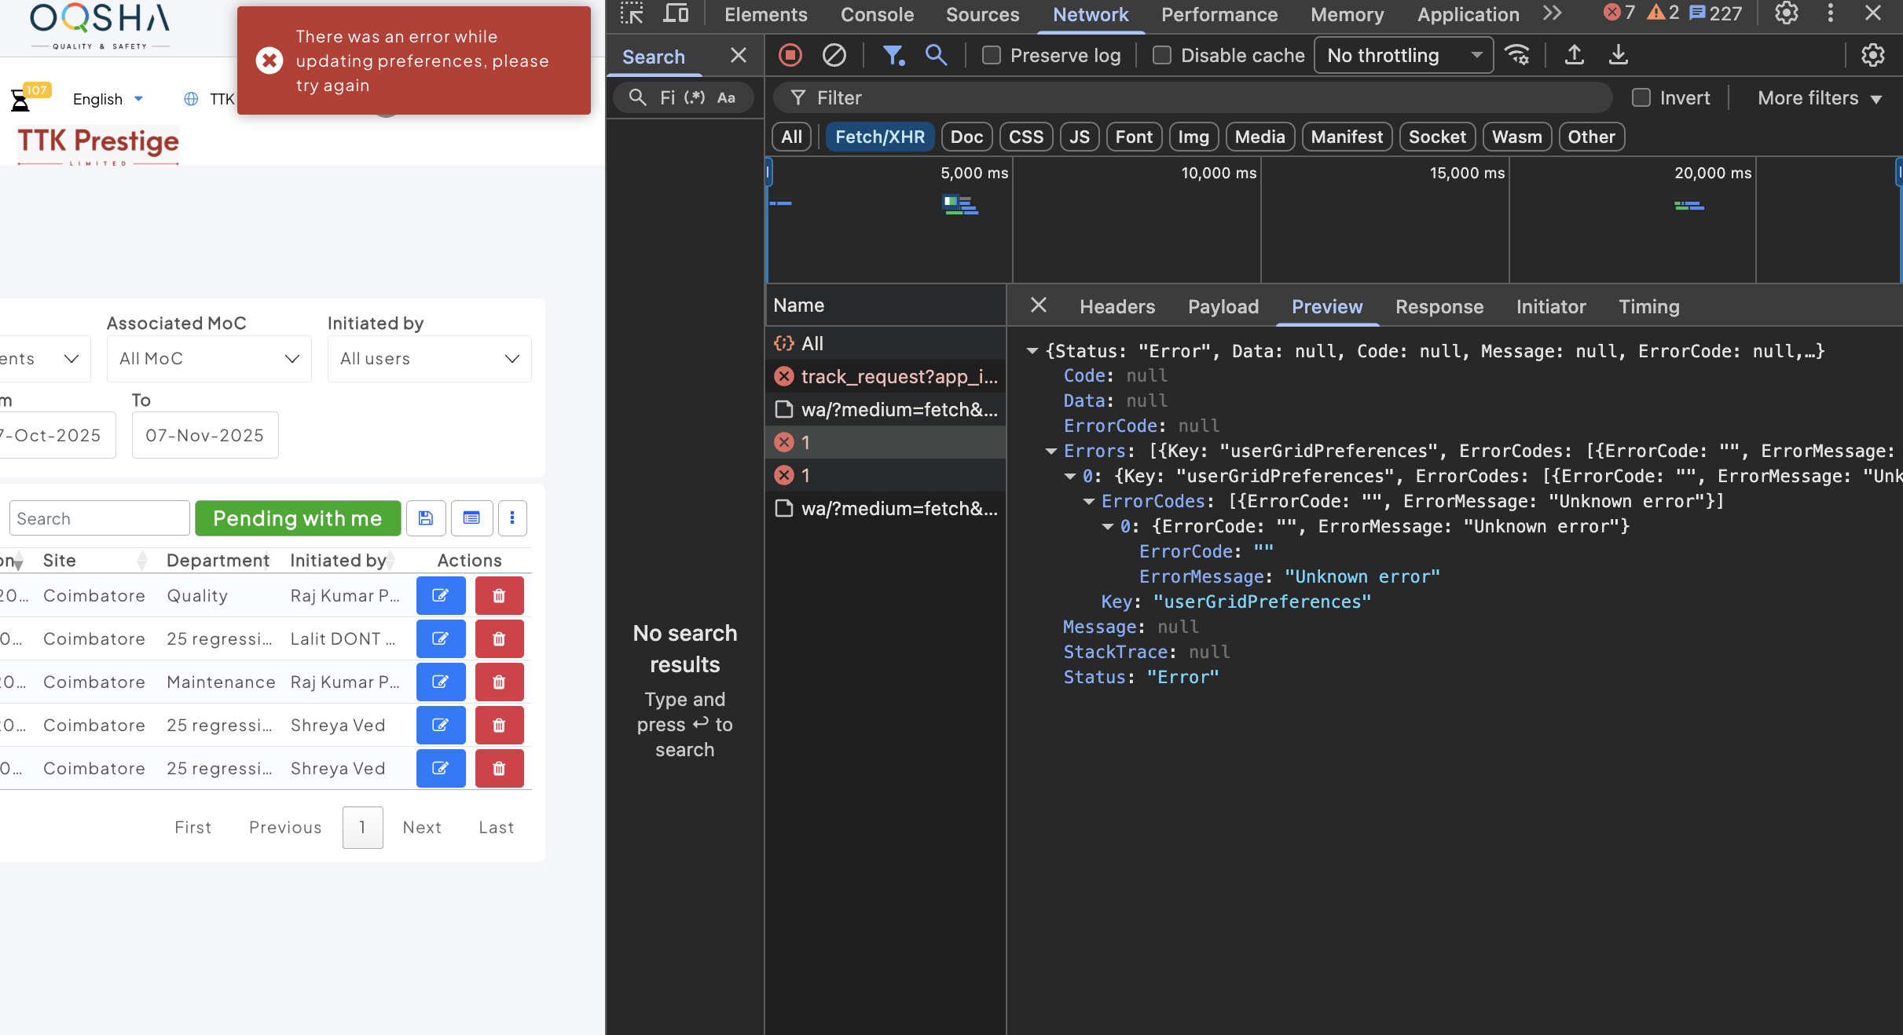Image resolution: width=1903 pixels, height=1035 pixels.
Task: Click the network conditions wifi icon
Action: tap(1516, 55)
